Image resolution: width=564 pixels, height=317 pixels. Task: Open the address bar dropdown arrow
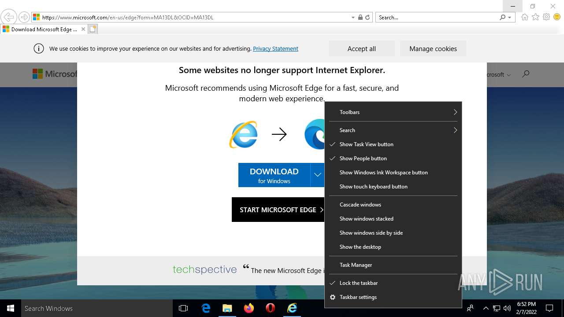[353, 18]
